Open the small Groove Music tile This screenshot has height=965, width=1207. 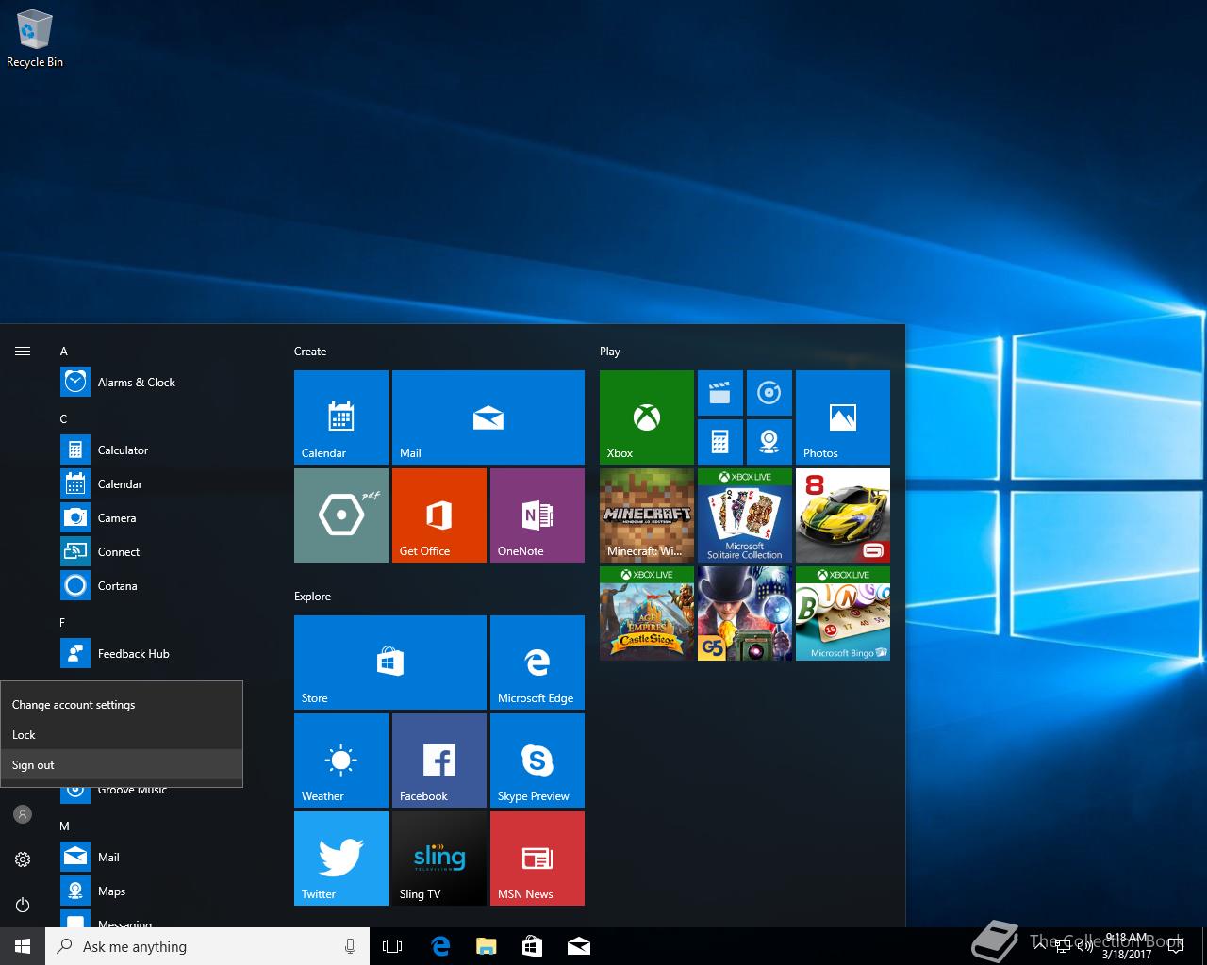coord(769,393)
